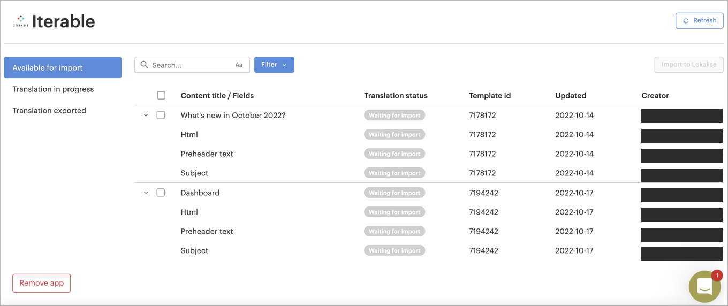Click the Iterable page title
Image resolution: width=728 pixels, height=306 pixels.
pos(64,21)
